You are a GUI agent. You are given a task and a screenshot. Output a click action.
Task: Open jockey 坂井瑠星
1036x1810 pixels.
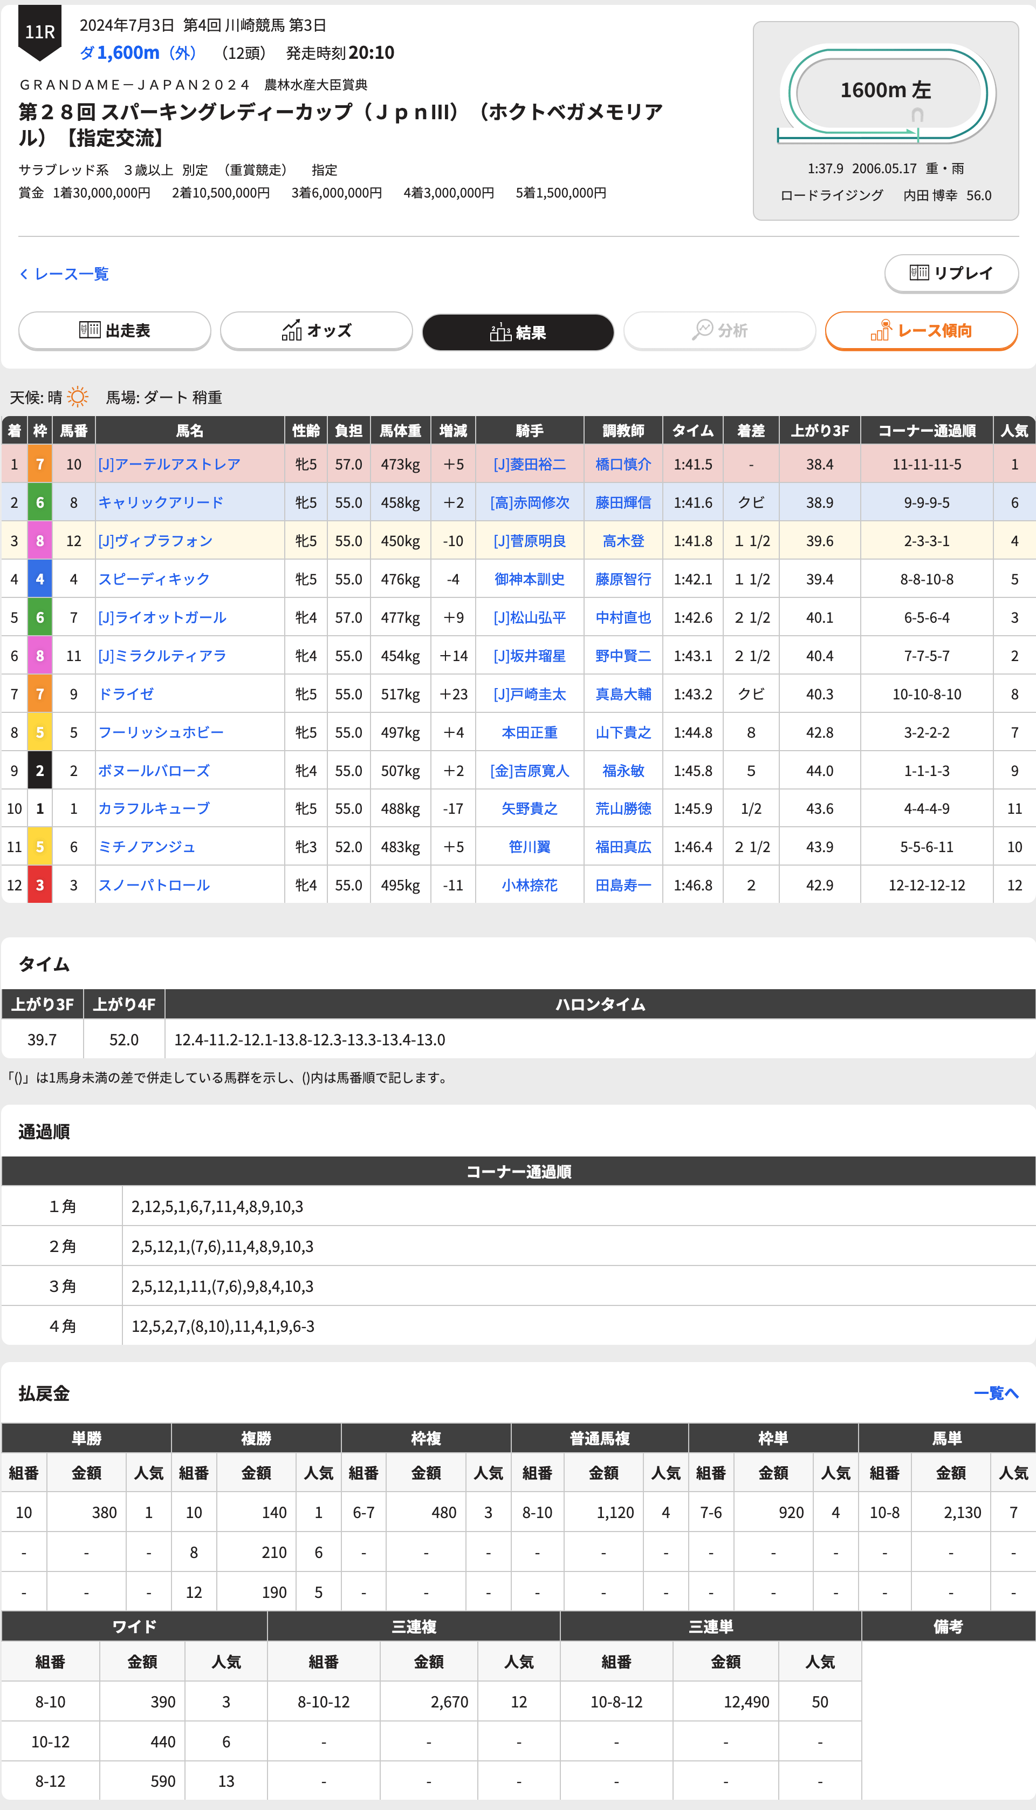(x=530, y=656)
